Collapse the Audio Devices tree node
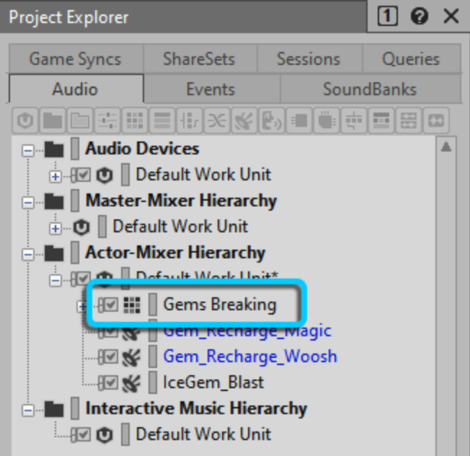Screen dimensions: 470x456 tap(28, 150)
